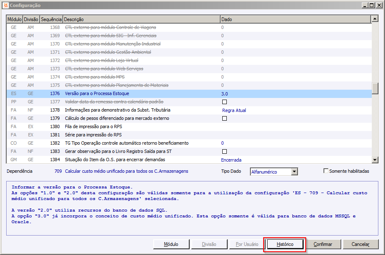Click the Dado column header
The height and width of the screenshot is (255, 385).
click(x=295, y=19)
